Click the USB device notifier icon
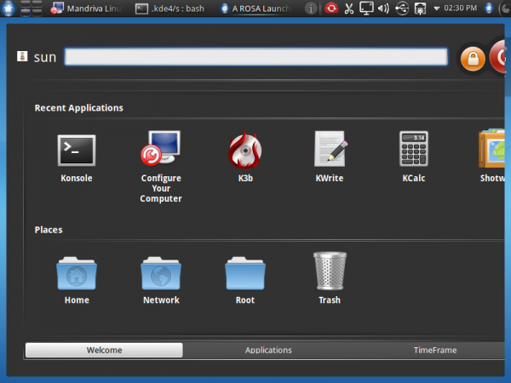Screen dimensions: 511x383 pyautogui.click(x=402, y=9)
